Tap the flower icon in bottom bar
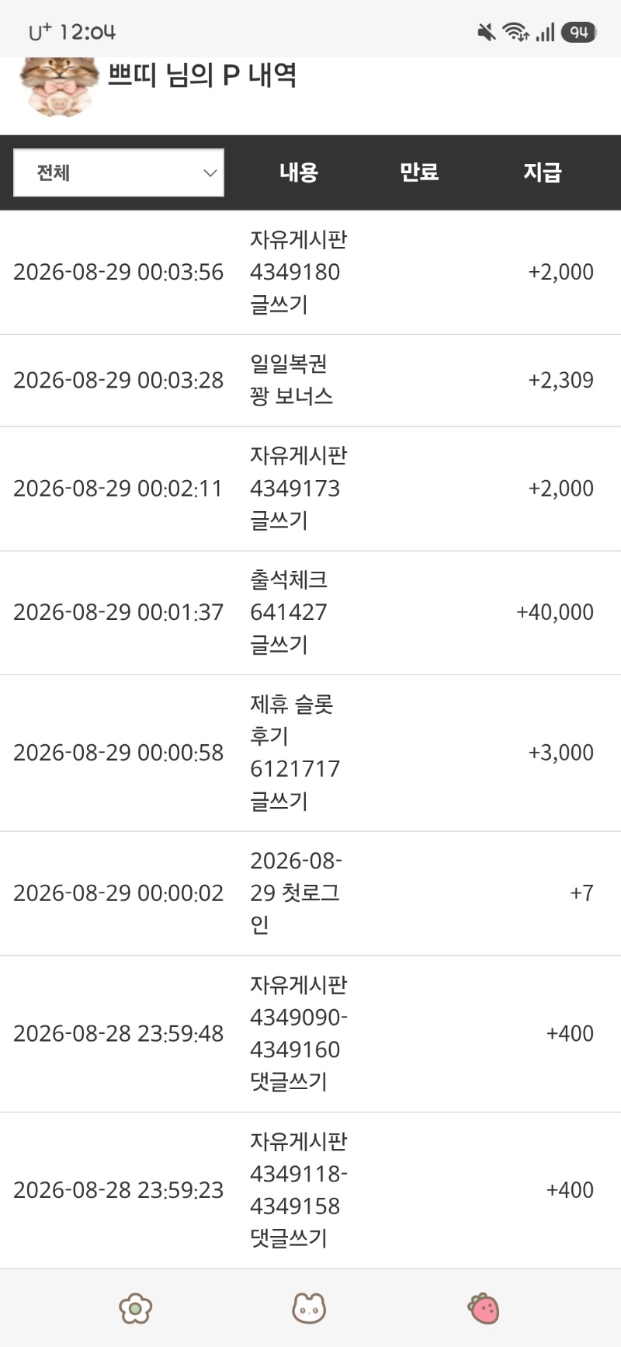 (136, 1308)
